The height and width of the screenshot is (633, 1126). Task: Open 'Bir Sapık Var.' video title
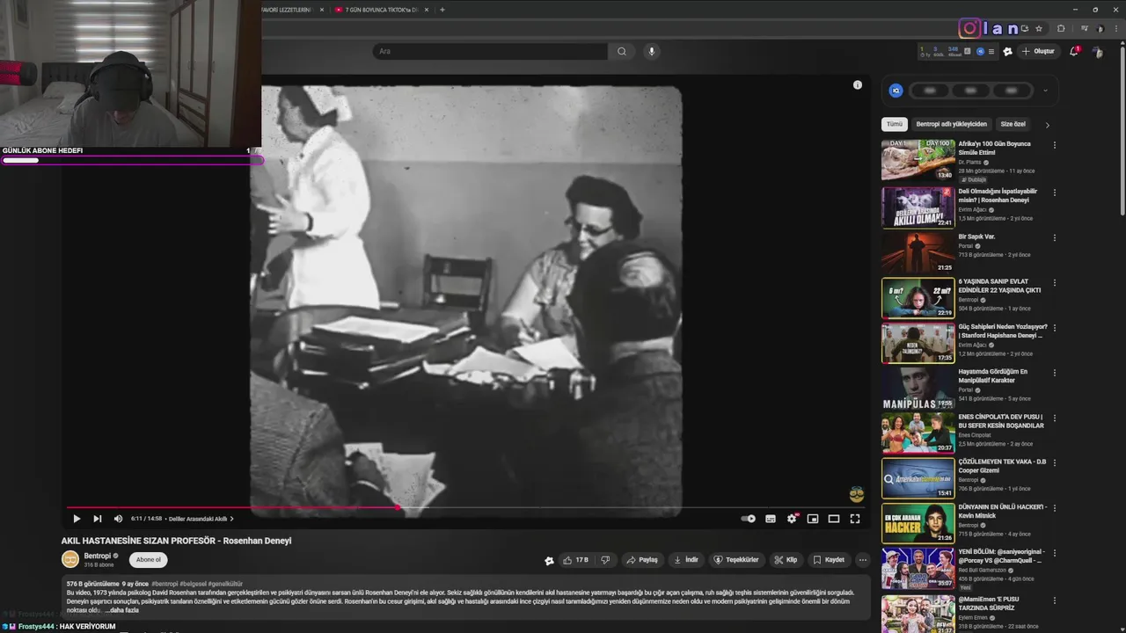click(x=977, y=236)
